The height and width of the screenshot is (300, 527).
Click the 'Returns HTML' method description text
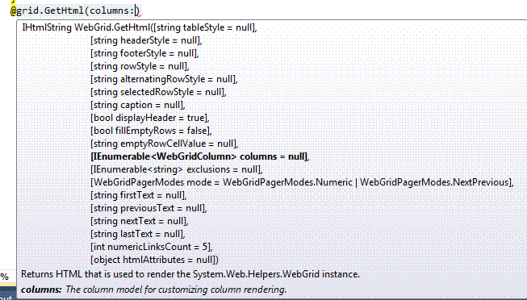click(x=190, y=274)
